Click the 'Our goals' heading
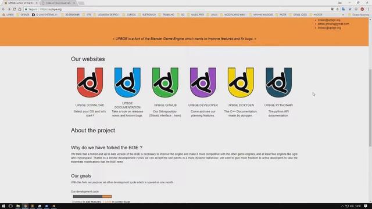Viewport: 372px width, 209px height. 81,176
